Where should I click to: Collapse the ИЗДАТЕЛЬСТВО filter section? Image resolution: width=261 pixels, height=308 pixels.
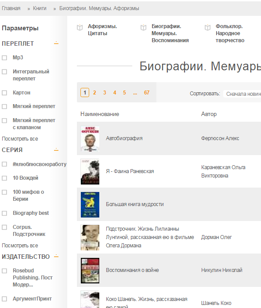coord(56,256)
